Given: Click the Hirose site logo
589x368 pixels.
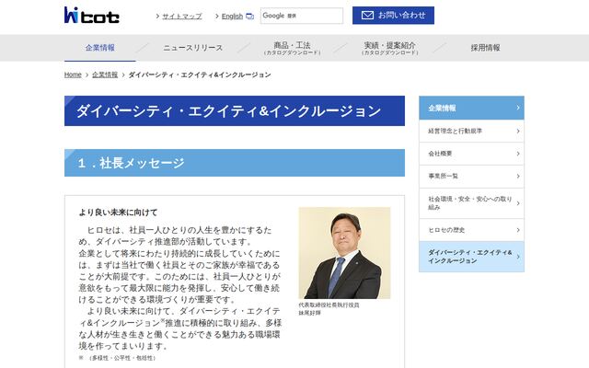Looking at the screenshot, I should click(92, 16).
